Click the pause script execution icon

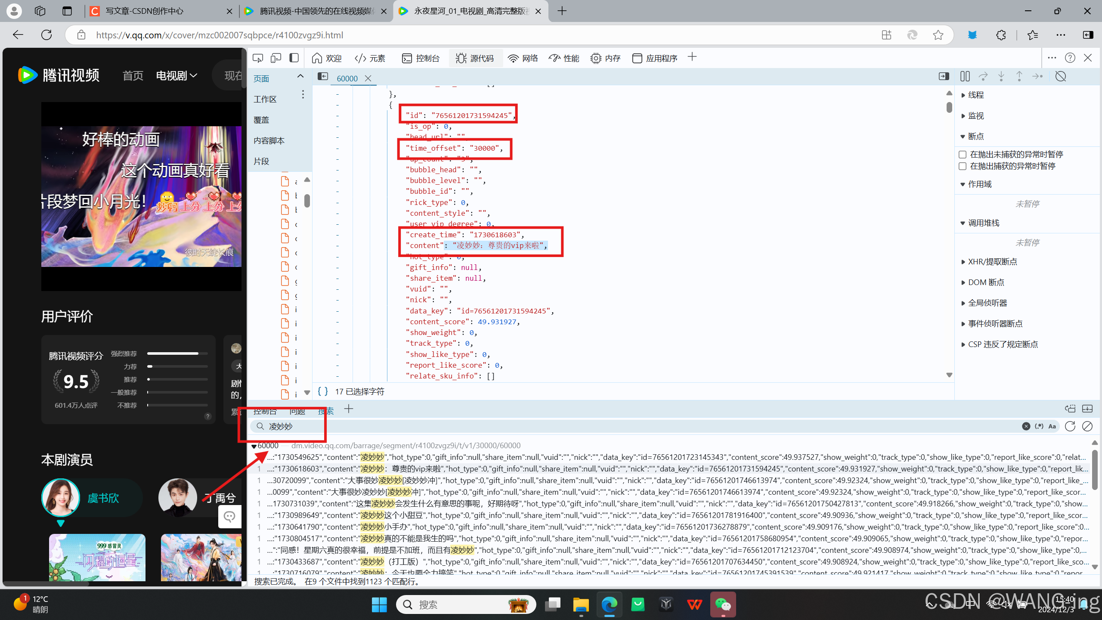(965, 77)
